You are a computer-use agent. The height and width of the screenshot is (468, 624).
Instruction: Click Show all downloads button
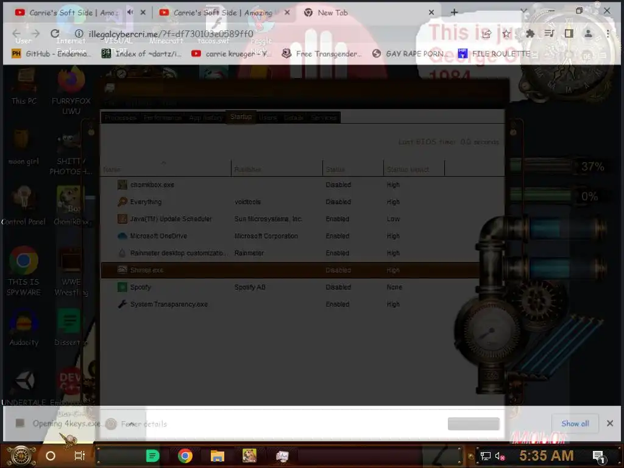tap(575, 424)
